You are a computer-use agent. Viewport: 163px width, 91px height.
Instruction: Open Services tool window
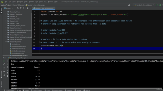[x=87, y=90]
